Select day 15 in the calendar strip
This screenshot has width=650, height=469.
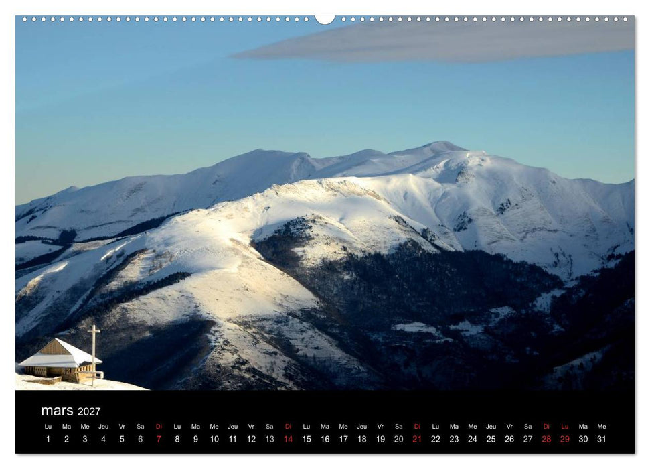pos(307,439)
